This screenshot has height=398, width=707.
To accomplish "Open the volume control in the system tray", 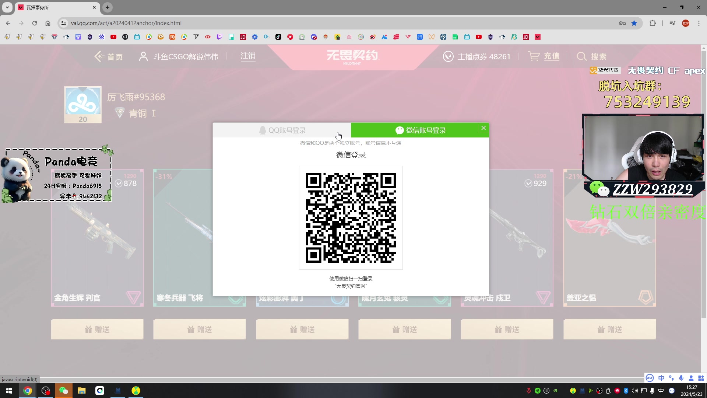I will [634, 391].
